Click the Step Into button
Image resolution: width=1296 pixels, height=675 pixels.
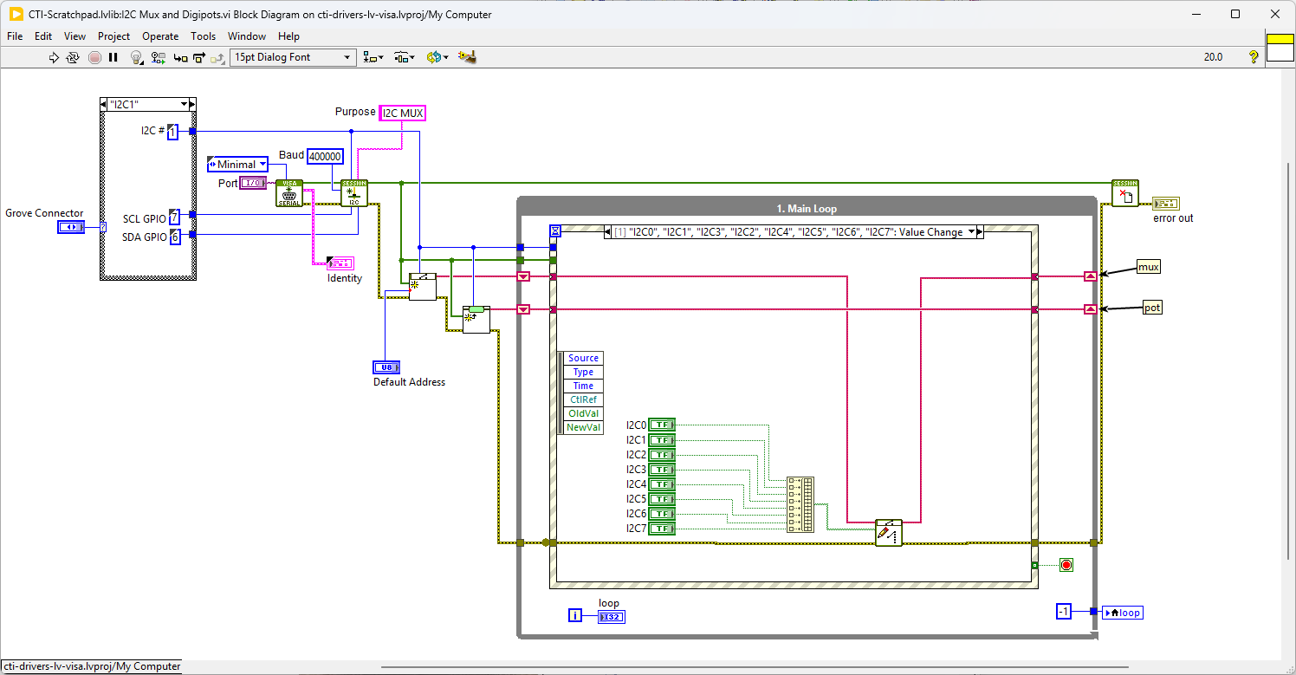pos(180,57)
